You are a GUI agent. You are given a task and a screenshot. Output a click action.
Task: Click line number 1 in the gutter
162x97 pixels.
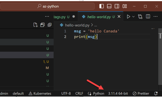coord(65,31)
